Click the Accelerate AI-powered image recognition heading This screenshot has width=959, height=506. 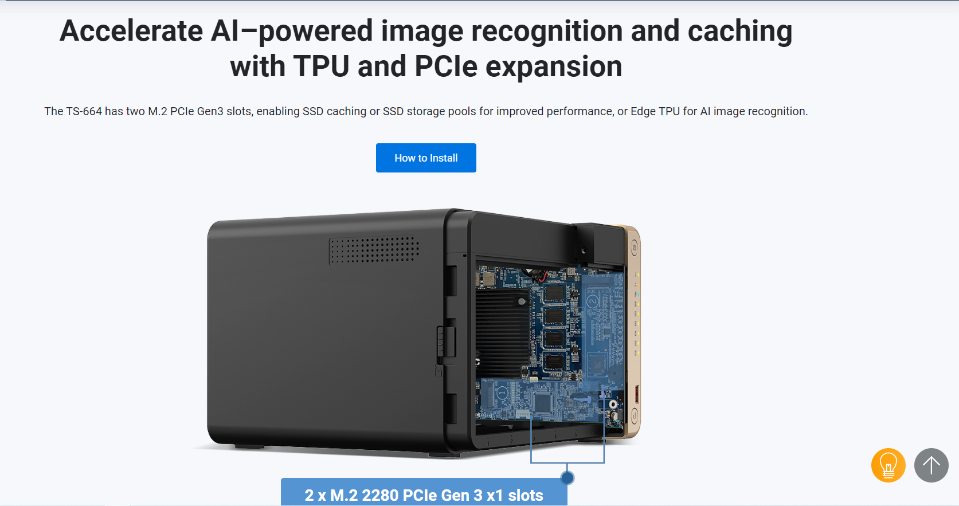pyautogui.click(x=426, y=49)
